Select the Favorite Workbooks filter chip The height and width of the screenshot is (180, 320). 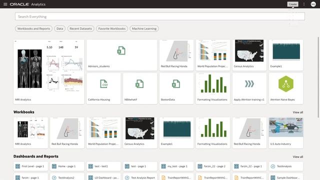tap(112, 28)
